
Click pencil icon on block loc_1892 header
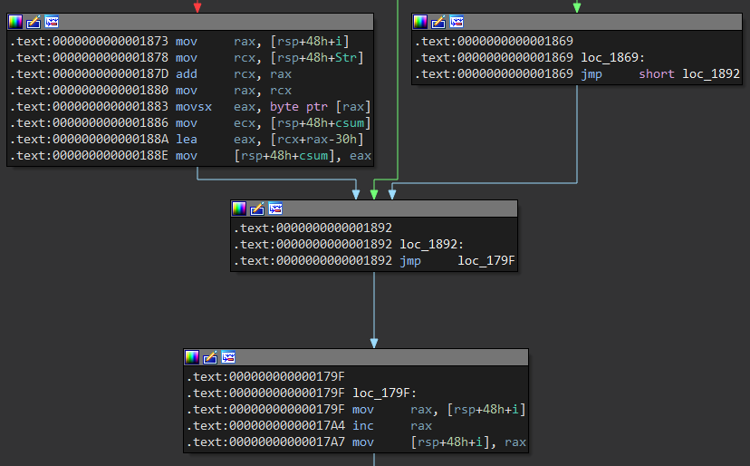[x=257, y=209]
